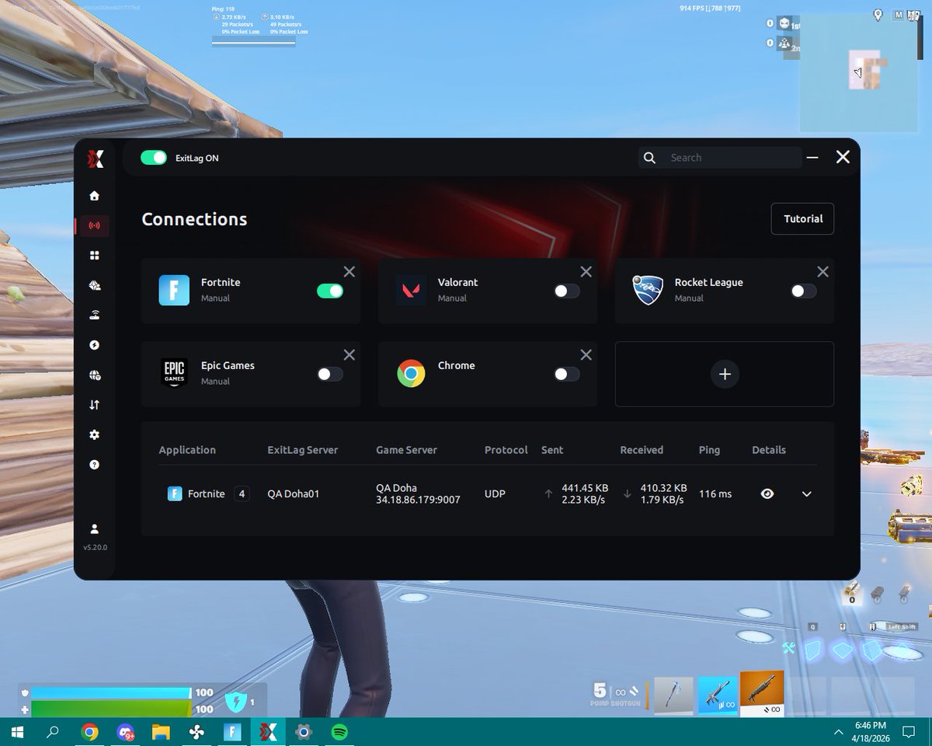The image size is (932, 746).
Task: Disable the Fortnite connection toggle
Action: pyautogui.click(x=330, y=291)
